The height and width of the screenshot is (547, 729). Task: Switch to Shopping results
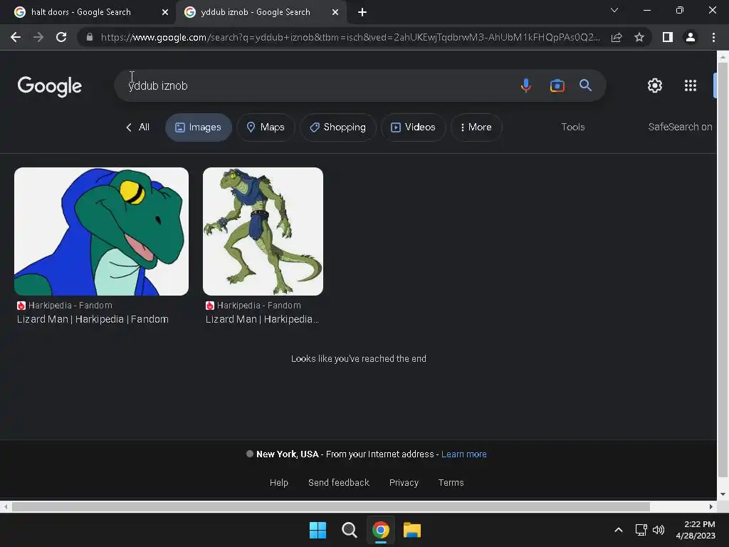pos(338,127)
